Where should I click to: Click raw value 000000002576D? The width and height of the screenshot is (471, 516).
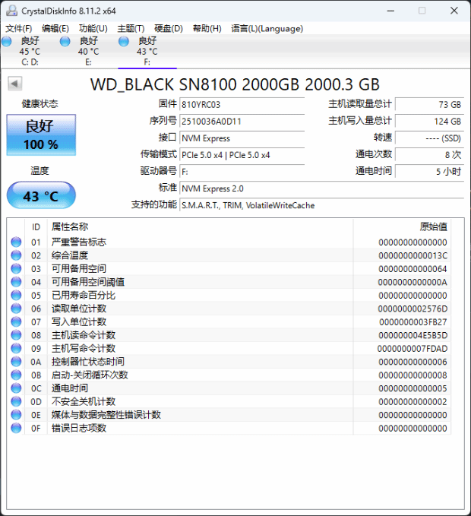coord(413,309)
